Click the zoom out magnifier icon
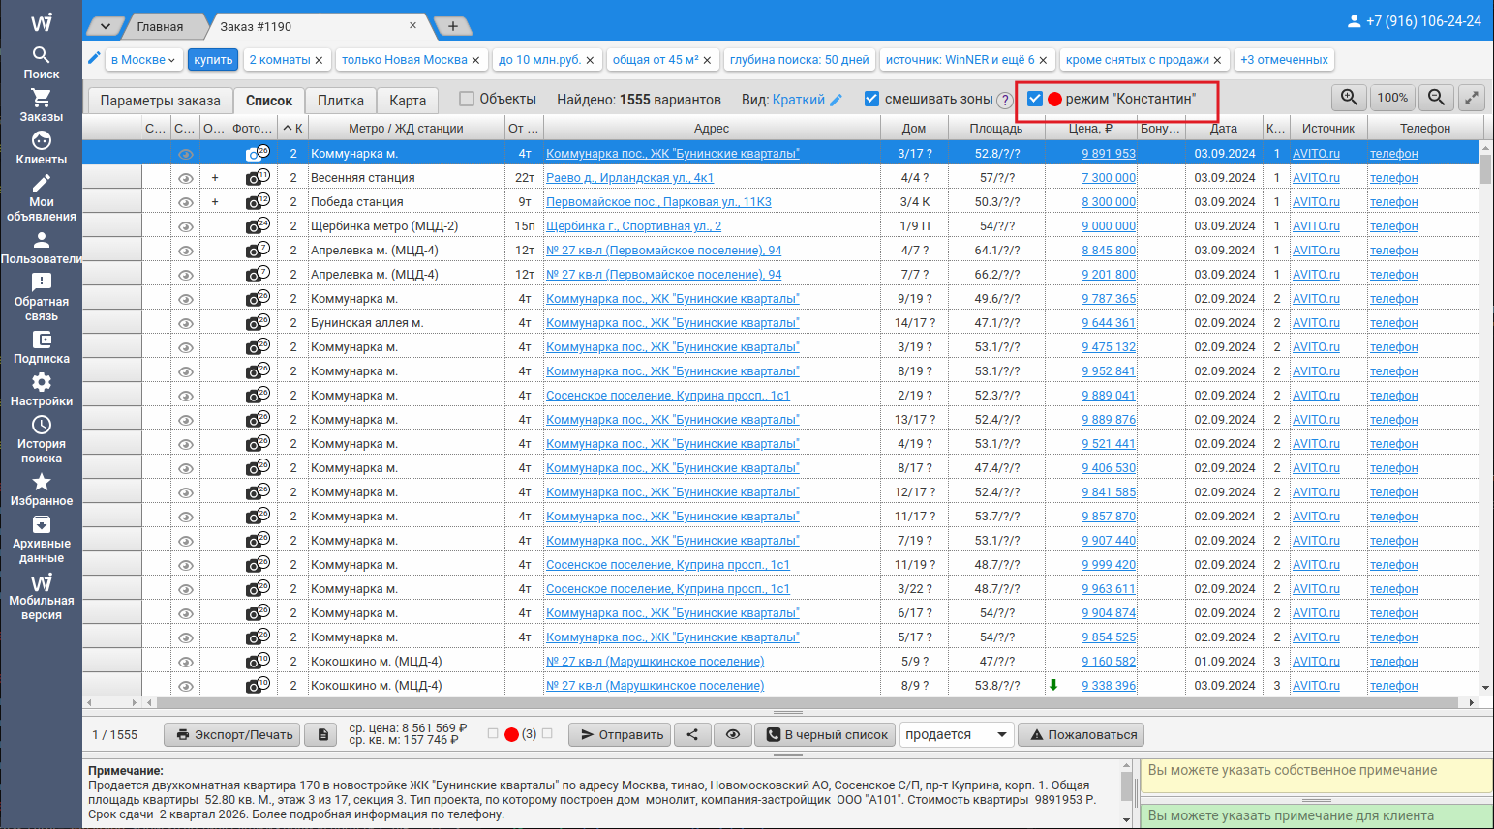This screenshot has height=829, width=1494. tap(1436, 98)
